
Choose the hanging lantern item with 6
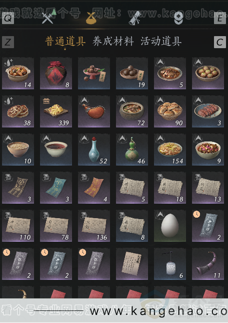point(170,264)
